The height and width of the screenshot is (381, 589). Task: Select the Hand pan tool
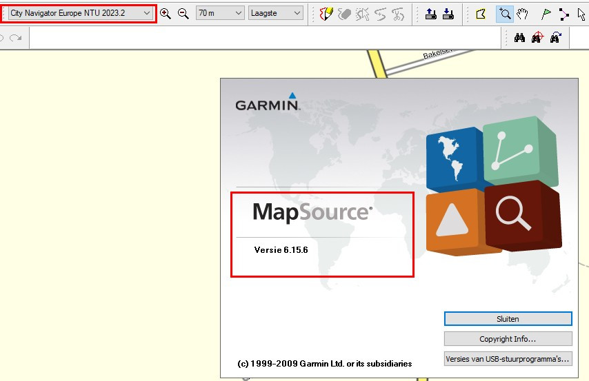click(x=522, y=14)
